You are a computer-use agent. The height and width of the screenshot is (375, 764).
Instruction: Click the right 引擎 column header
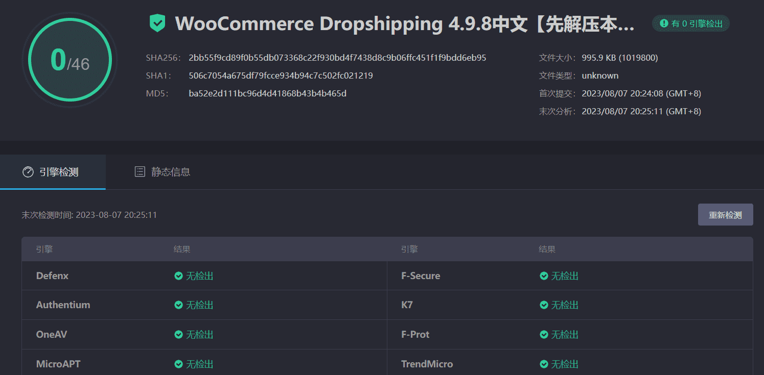409,249
